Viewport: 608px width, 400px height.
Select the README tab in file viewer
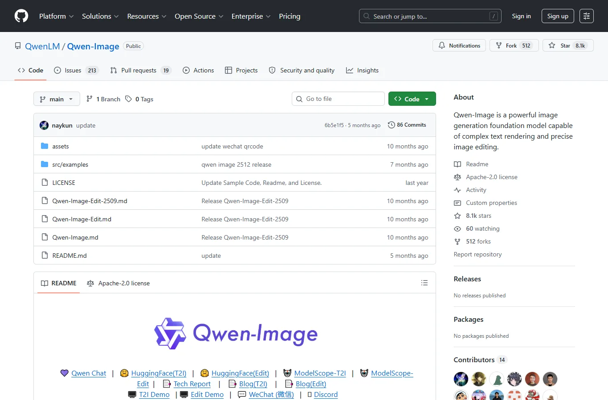(x=58, y=283)
